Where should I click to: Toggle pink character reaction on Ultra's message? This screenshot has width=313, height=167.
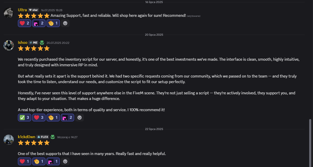tap(39, 23)
